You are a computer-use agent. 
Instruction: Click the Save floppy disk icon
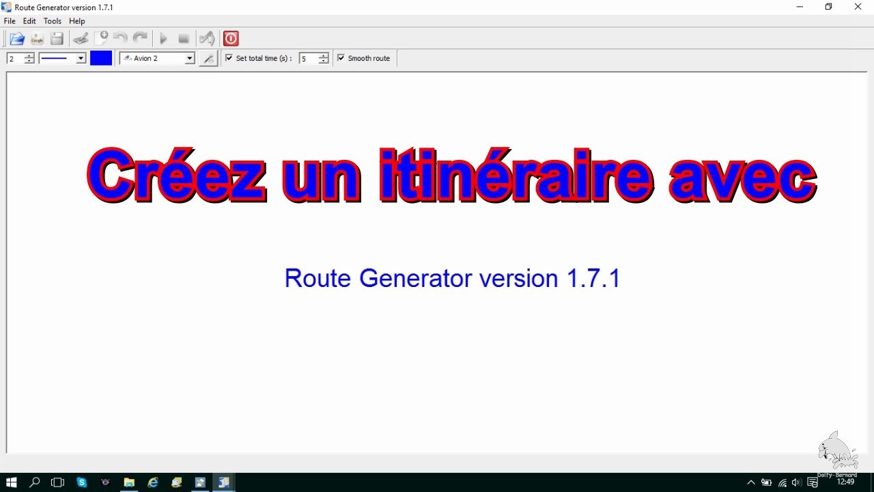(57, 39)
